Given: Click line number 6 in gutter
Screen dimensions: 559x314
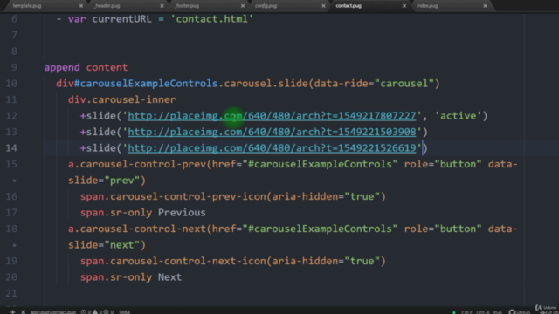Looking at the screenshot, I should tap(14, 19).
